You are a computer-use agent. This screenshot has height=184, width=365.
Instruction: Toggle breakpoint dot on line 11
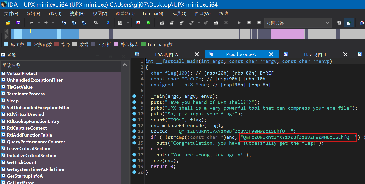click(134, 120)
